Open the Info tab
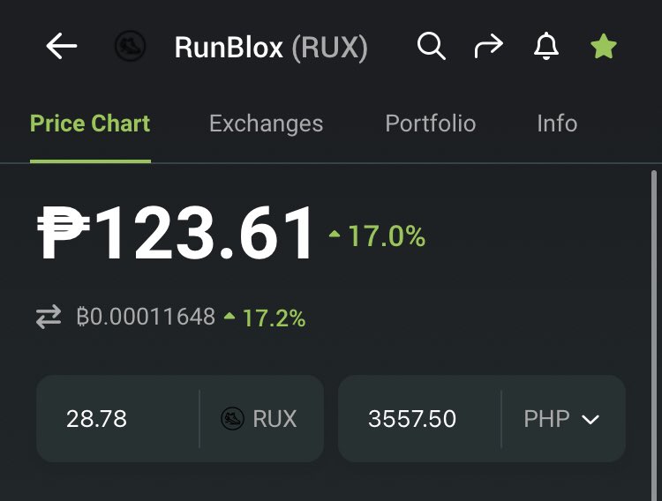 (557, 123)
